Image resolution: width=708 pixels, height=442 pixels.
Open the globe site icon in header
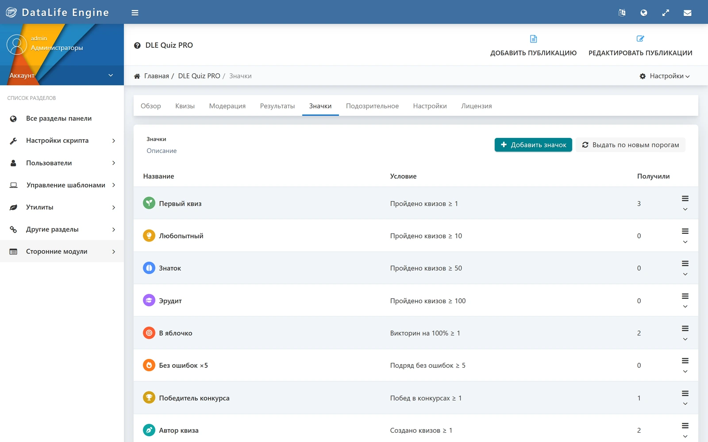click(644, 13)
